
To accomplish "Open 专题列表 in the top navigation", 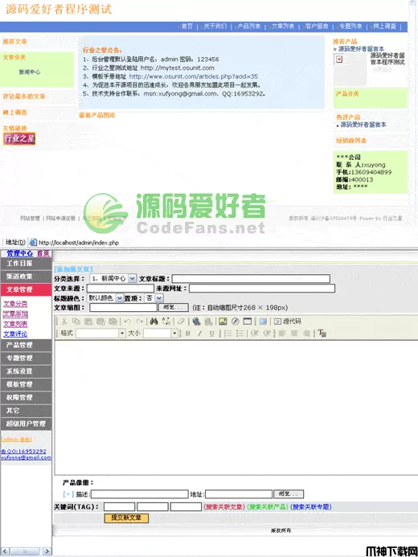I will tap(350, 27).
